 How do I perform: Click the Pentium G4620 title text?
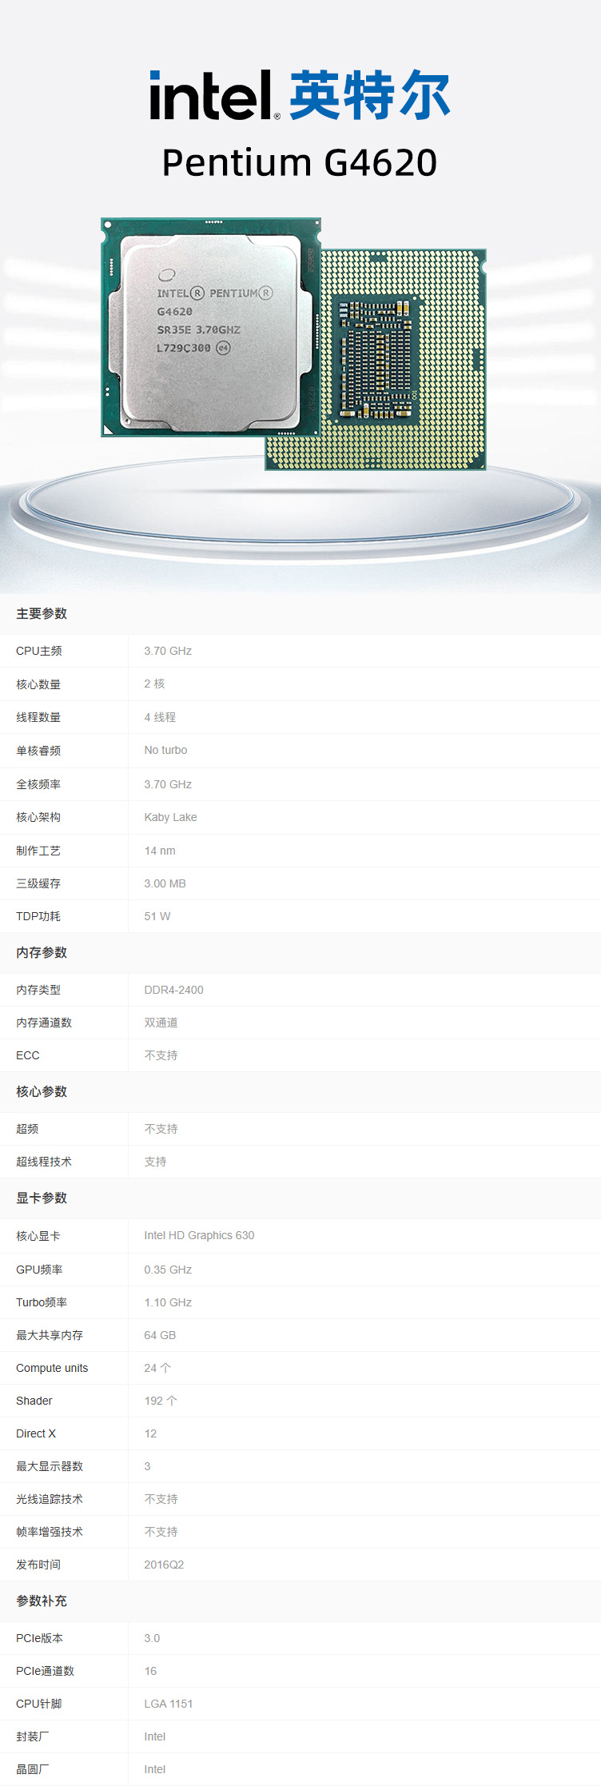point(300,162)
